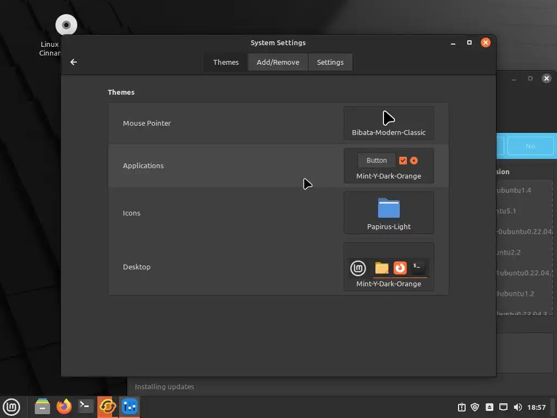Click No in the Update Manager window
Screen dimensions: 557x418
pos(530,146)
